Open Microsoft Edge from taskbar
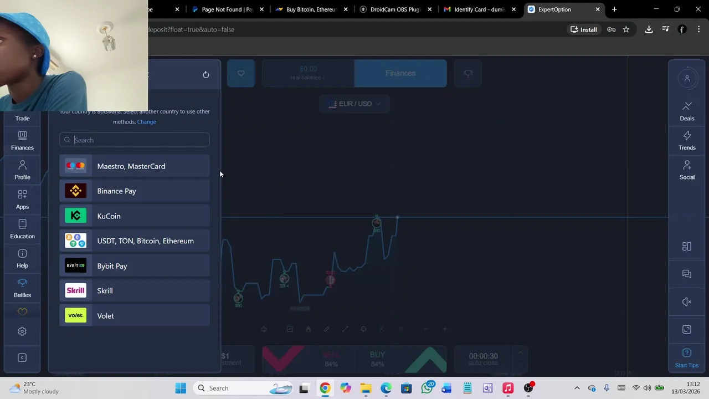 click(x=386, y=388)
